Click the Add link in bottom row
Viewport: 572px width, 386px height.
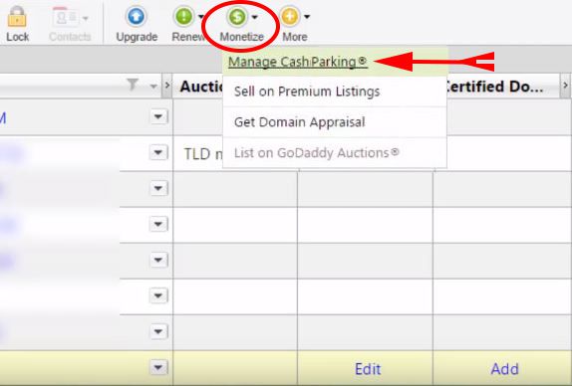(504, 369)
